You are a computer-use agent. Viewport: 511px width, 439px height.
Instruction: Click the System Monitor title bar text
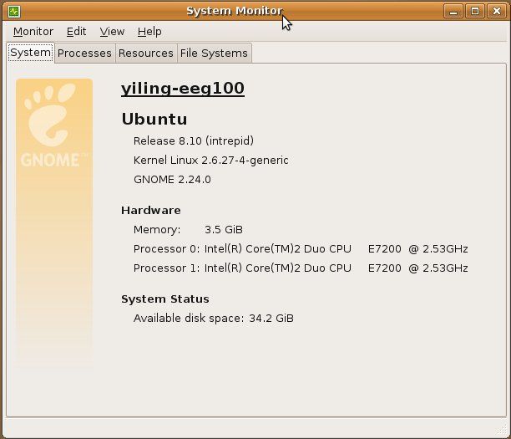click(234, 11)
